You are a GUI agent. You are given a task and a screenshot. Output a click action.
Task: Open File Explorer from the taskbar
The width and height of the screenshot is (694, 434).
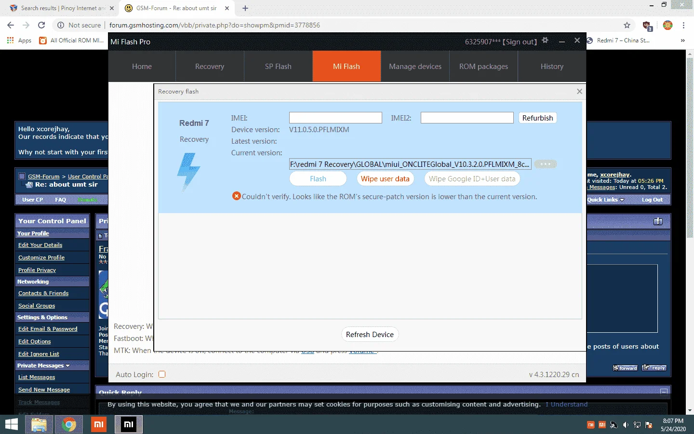coord(39,424)
